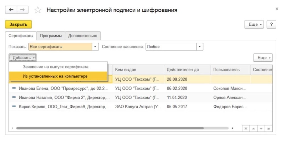Click certificate icon of Киров Кирилл row
This screenshot has height=141, width=282.
click(x=14, y=107)
